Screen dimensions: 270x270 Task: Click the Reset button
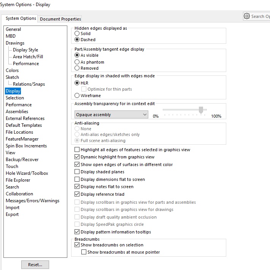pos(35,265)
